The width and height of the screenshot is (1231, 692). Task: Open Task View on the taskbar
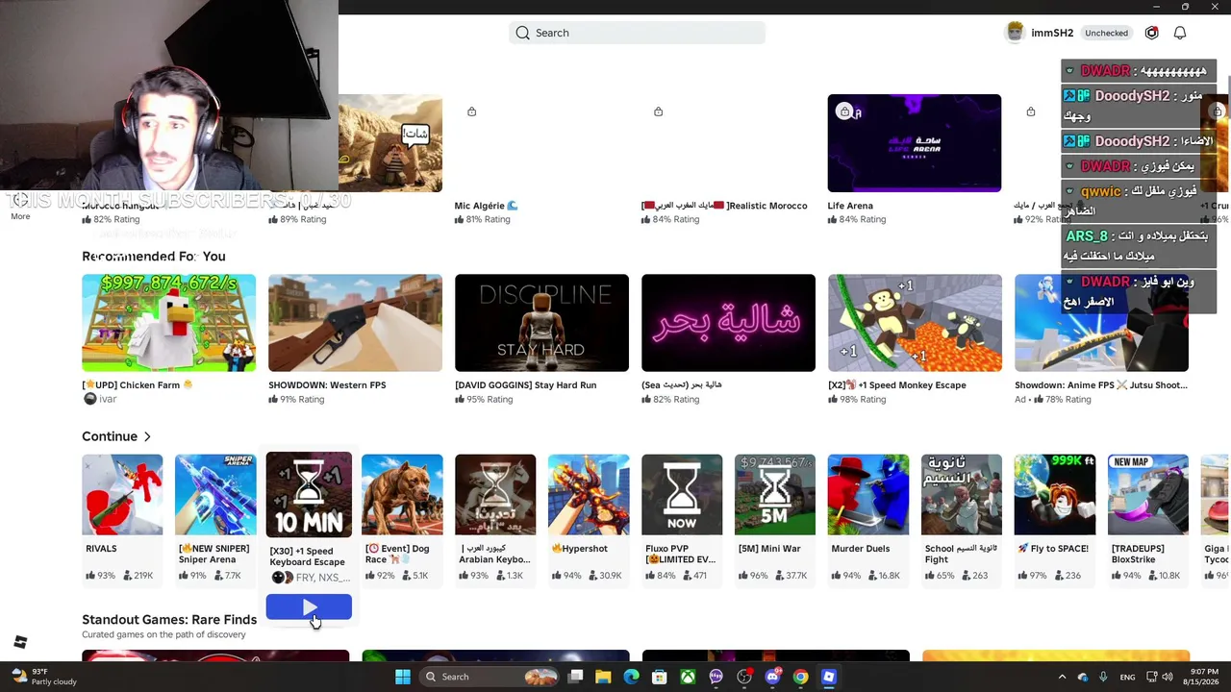(x=575, y=677)
